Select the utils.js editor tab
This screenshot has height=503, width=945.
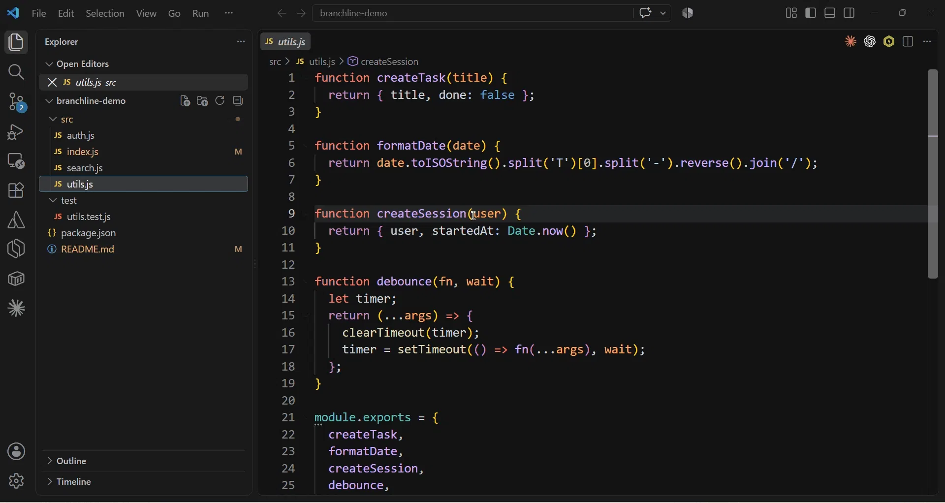click(286, 42)
